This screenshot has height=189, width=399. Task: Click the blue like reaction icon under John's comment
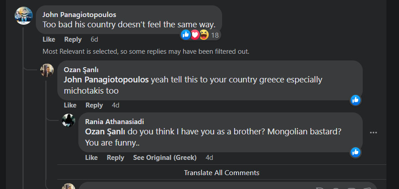pos(186,34)
